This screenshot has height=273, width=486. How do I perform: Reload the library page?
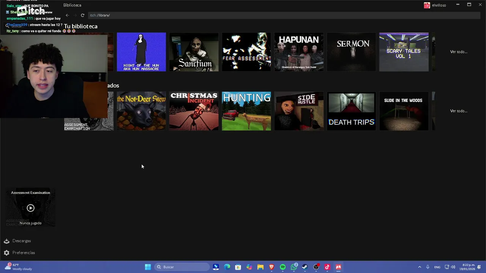[82, 15]
